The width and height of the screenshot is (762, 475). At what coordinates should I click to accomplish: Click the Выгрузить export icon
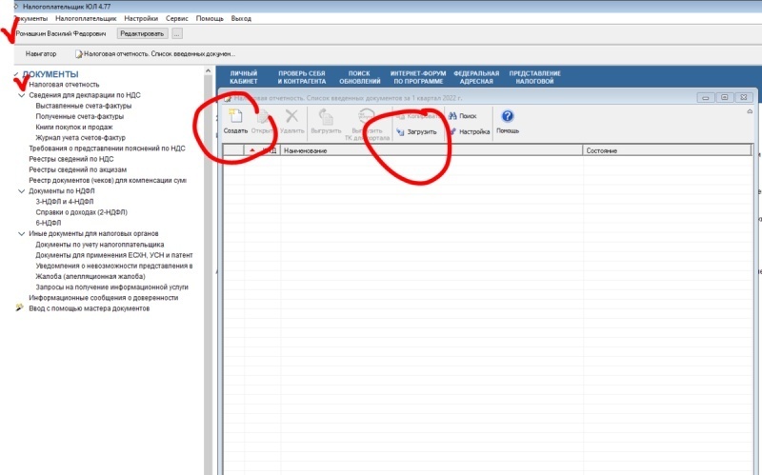(326, 117)
